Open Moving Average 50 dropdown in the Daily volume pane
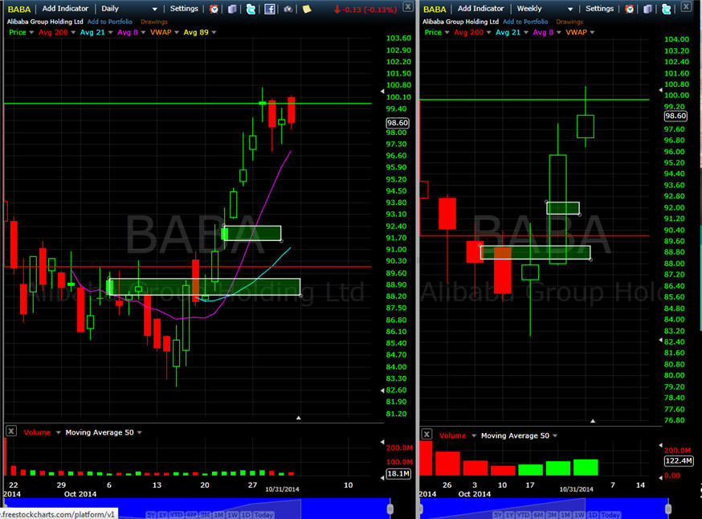 click(139, 432)
